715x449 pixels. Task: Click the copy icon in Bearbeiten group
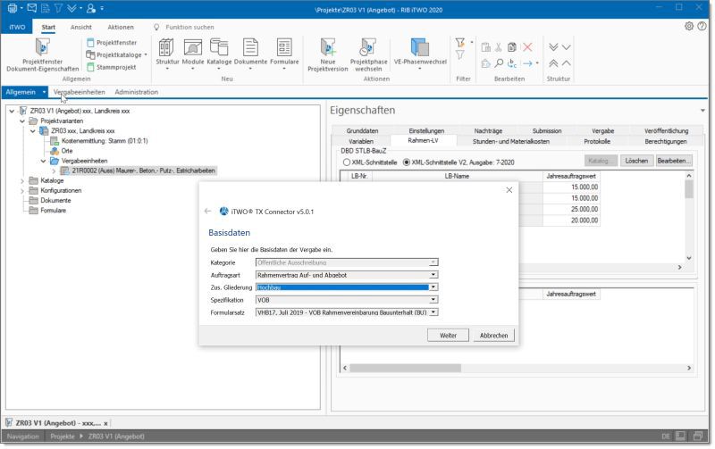pos(512,47)
